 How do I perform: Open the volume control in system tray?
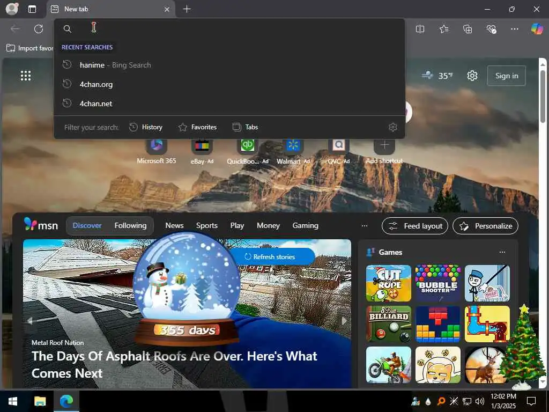click(480, 401)
